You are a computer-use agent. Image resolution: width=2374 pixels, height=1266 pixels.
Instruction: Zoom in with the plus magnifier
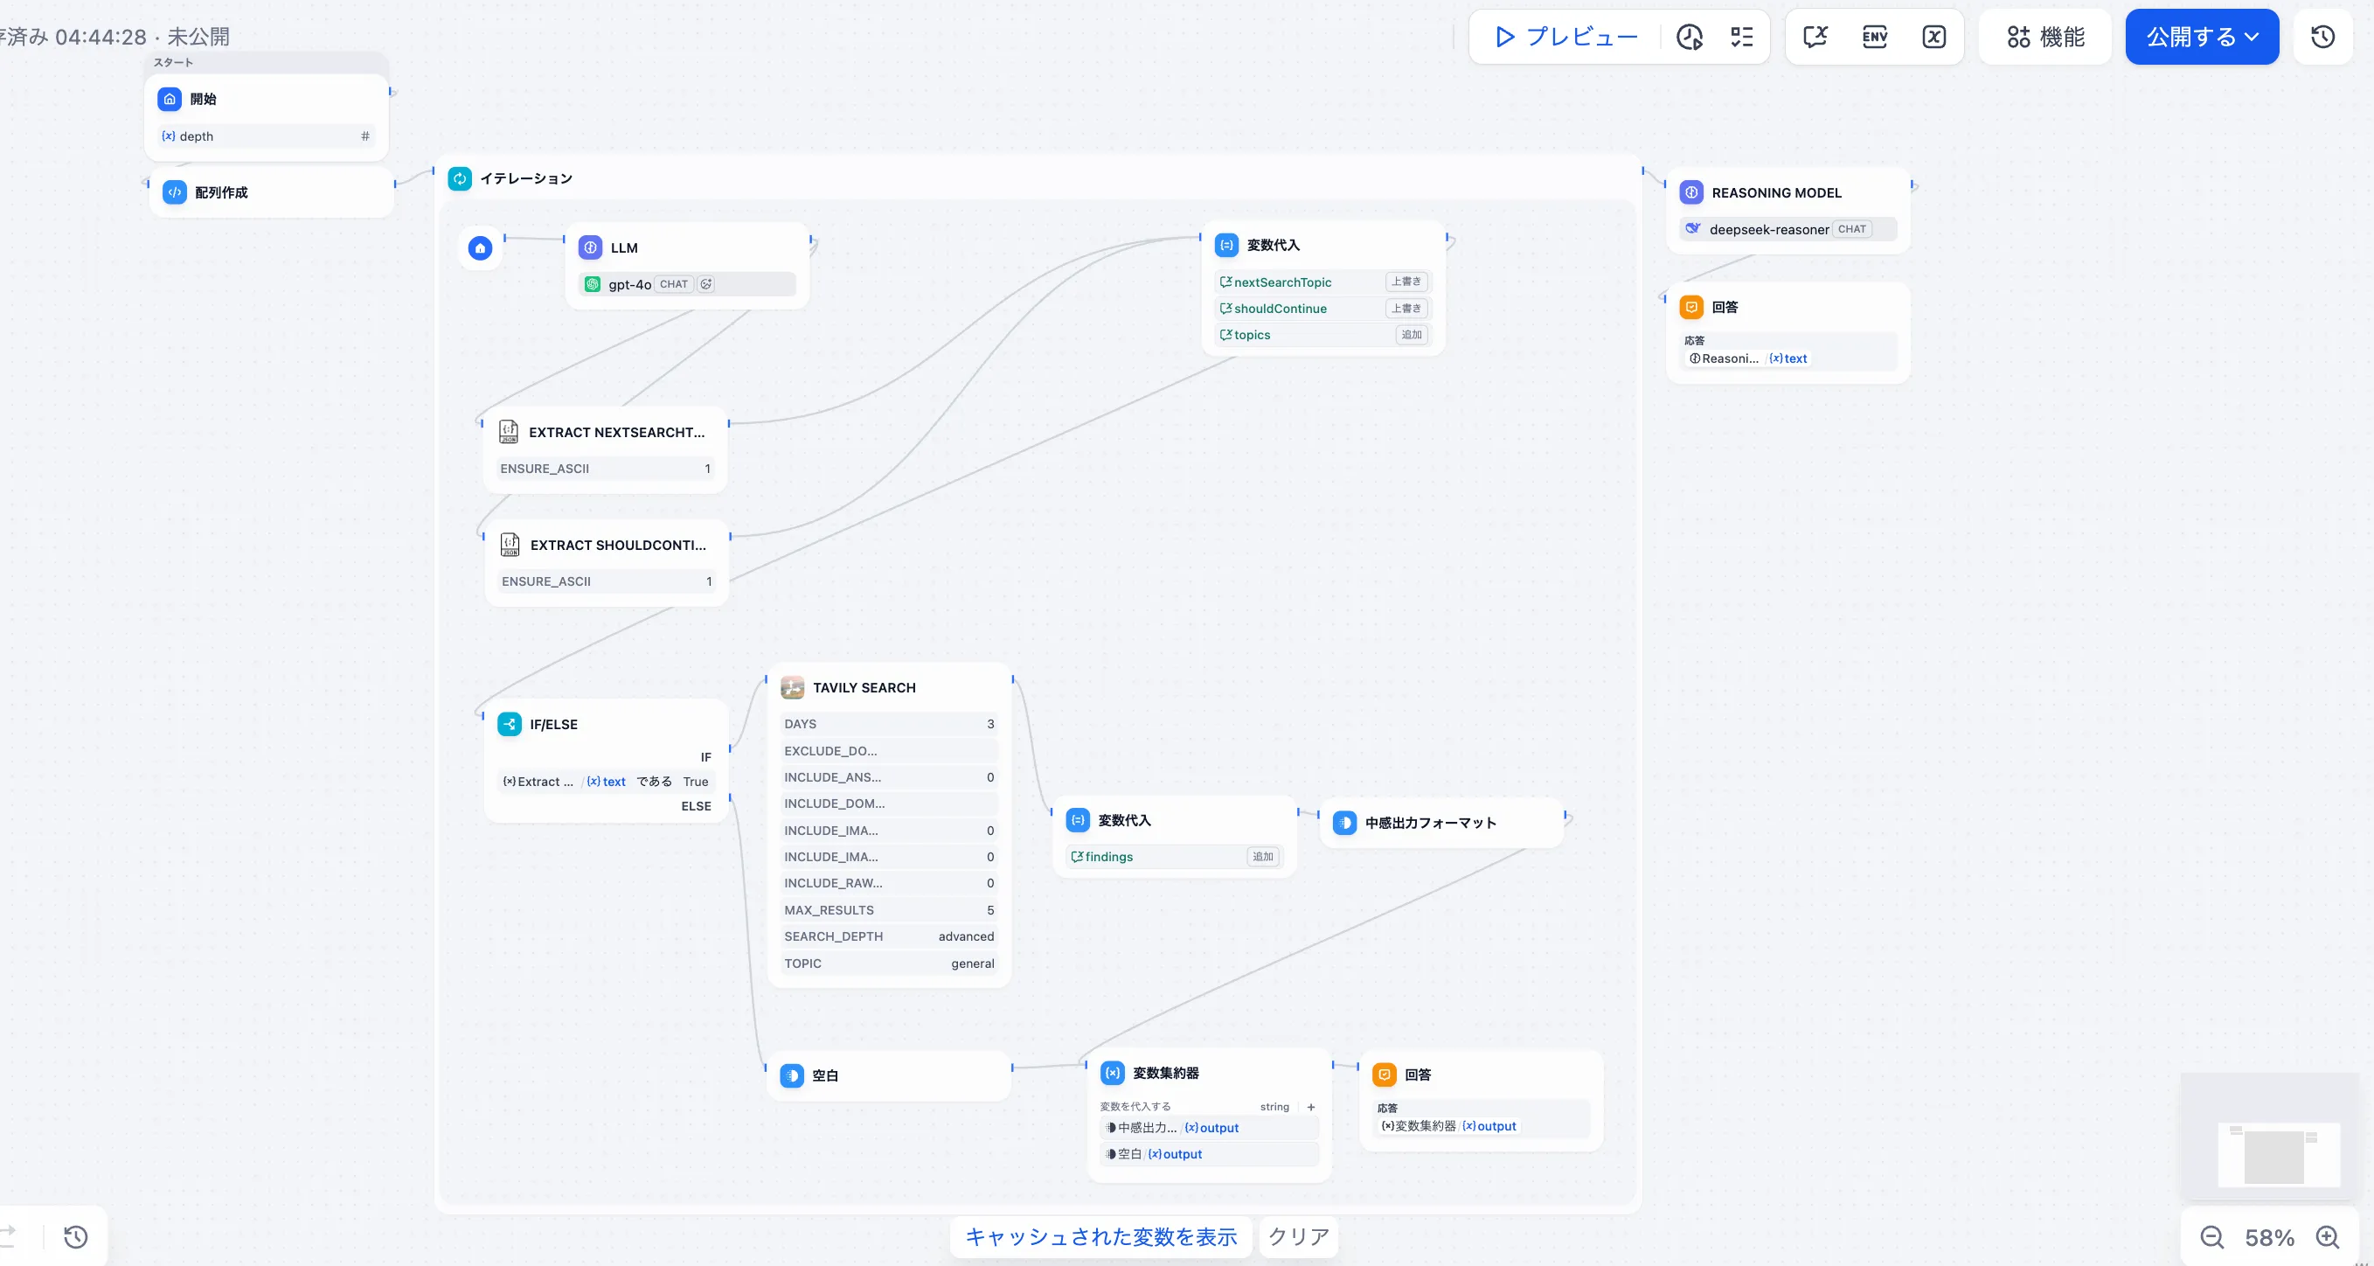pos(2328,1237)
